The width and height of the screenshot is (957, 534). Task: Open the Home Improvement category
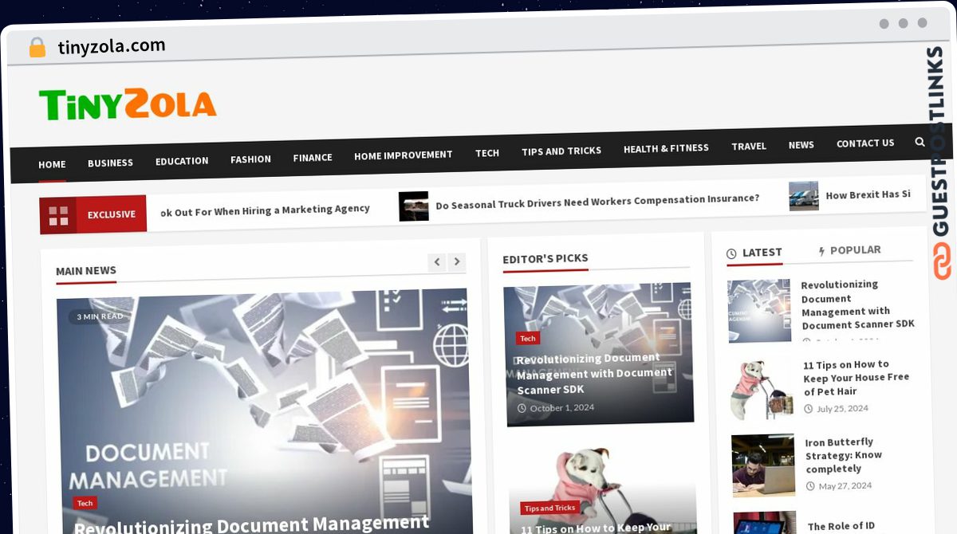coord(403,155)
